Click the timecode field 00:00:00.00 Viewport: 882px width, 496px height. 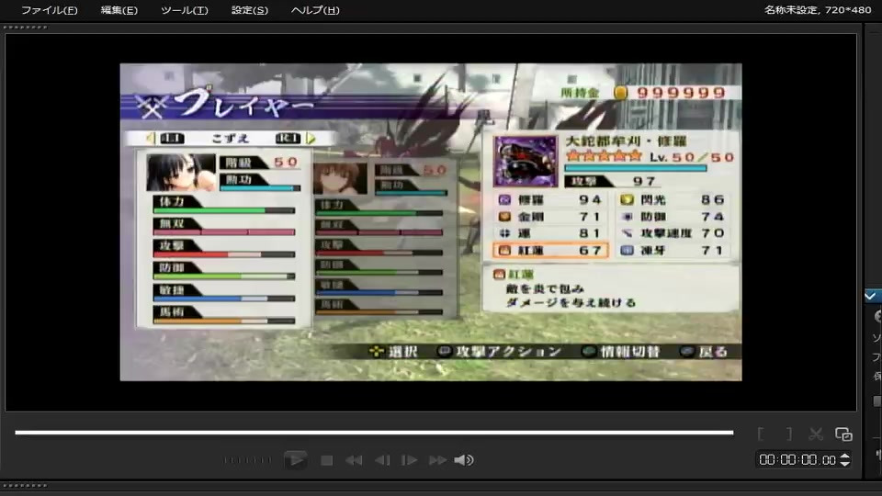tap(797, 460)
